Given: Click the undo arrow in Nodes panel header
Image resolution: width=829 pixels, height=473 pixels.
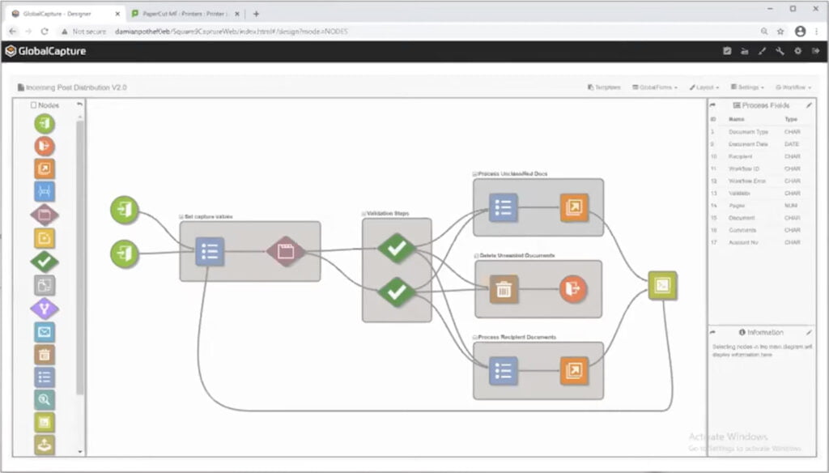Looking at the screenshot, I should (x=79, y=104).
